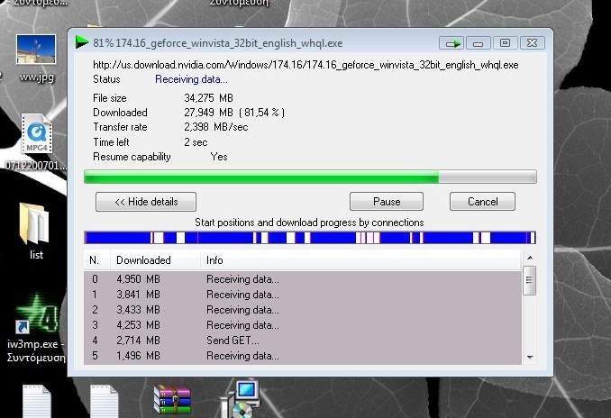Click the Receiving data... status text at top

pyautogui.click(x=191, y=79)
